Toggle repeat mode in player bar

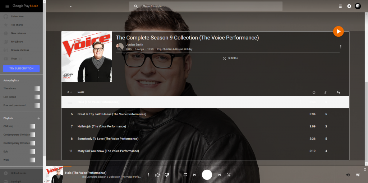[x=185, y=175]
